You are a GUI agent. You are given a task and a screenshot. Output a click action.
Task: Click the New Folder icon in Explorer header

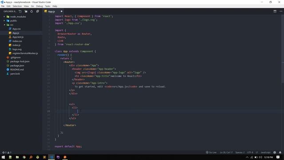click(26, 11)
